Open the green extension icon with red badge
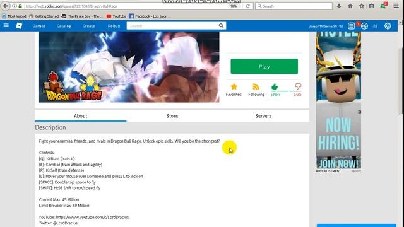 pyautogui.click(x=383, y=6)
